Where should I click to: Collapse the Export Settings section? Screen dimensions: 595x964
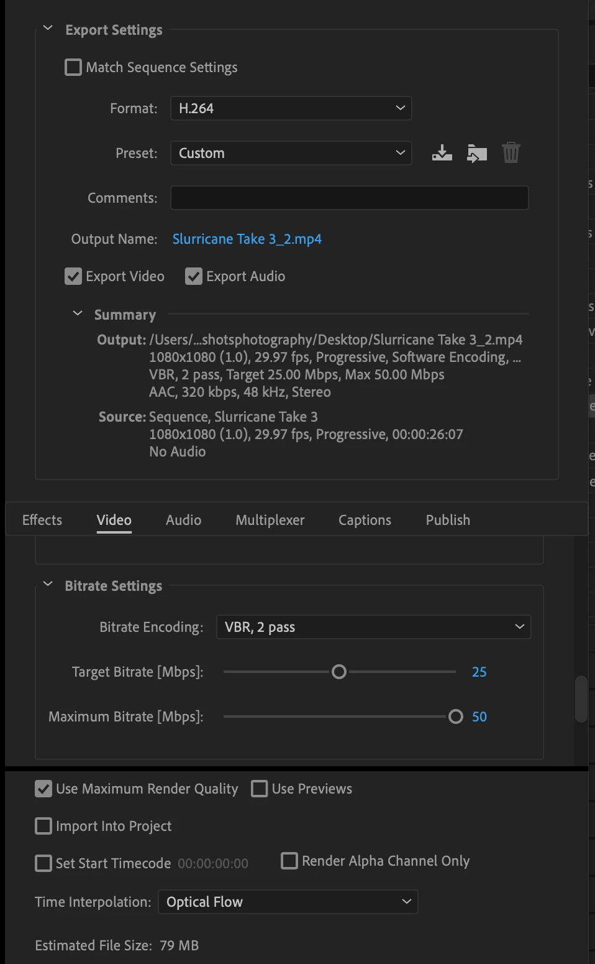click(48, 29)
